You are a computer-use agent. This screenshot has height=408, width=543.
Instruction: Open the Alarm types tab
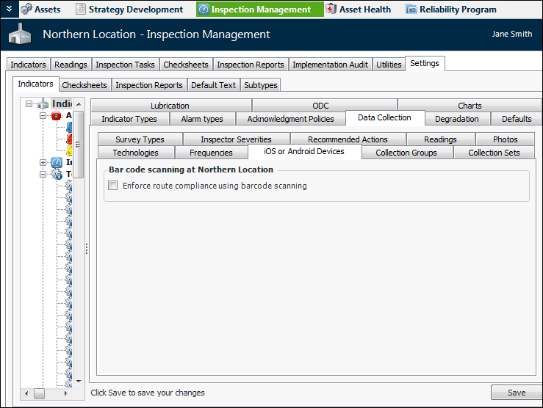tap(201, 119)
